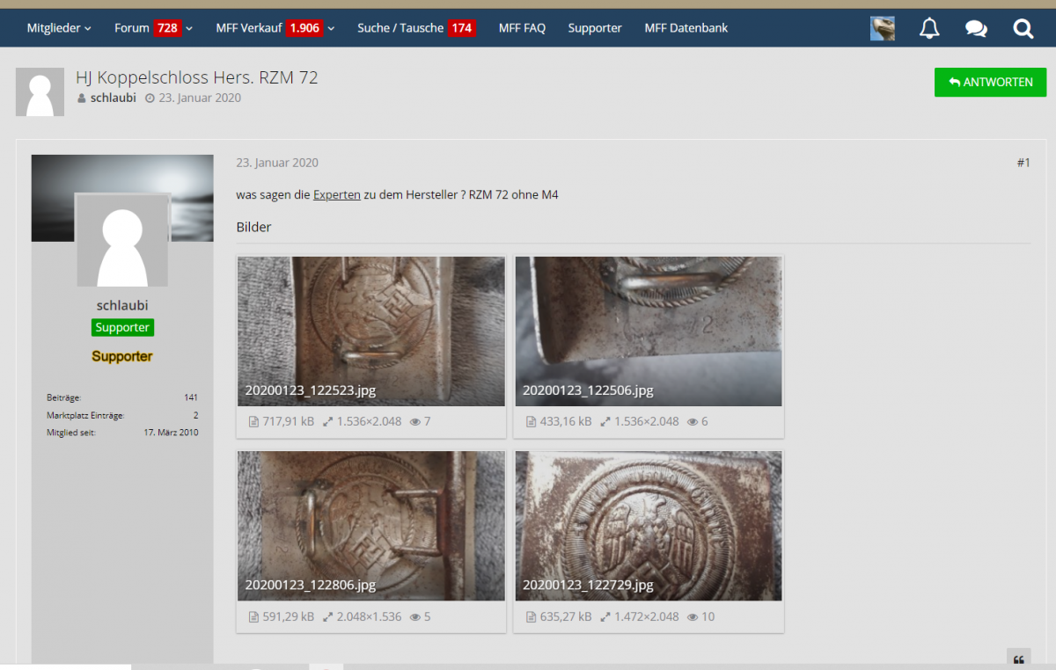The width and height of the screenshot is (1056, 670).
Task: Open author schlaubi link under the thread title
Action: [113, 98]
